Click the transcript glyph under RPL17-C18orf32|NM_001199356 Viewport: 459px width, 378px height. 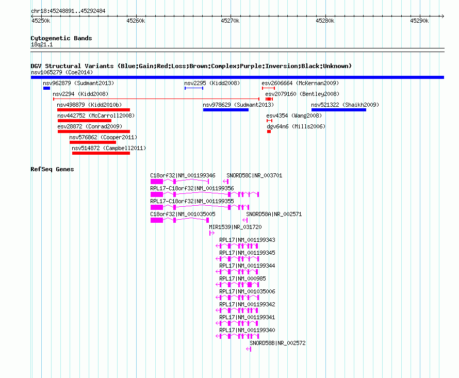pos(205,194)
